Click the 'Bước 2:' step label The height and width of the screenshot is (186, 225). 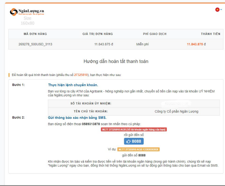pyautogui.click(x=18, y=117)
